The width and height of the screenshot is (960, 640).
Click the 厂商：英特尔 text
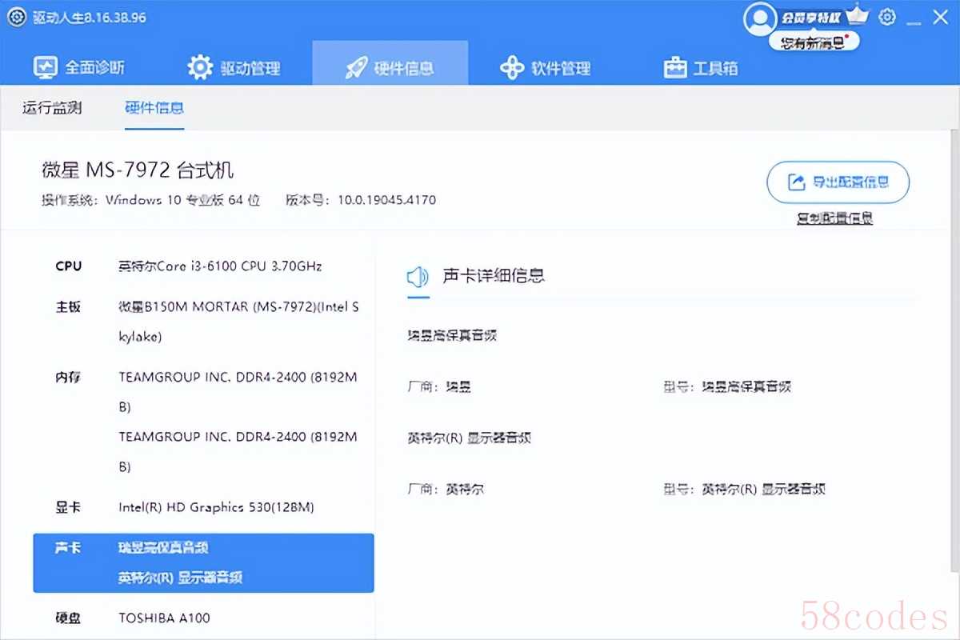point(446,489)
